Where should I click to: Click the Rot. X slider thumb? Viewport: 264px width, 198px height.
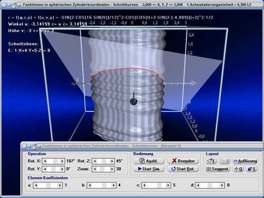pos(55,161)
